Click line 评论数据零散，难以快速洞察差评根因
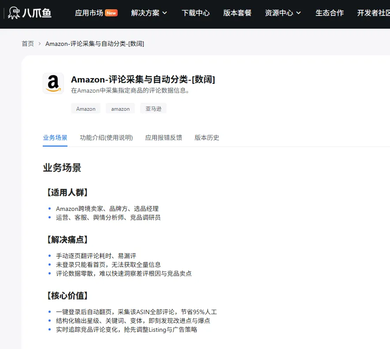 124,274
